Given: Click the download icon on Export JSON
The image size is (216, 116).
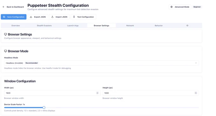Looking at the screenshot, I should tap(31, 17).
